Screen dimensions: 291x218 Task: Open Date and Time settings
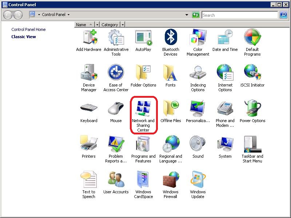click(225, 41)
